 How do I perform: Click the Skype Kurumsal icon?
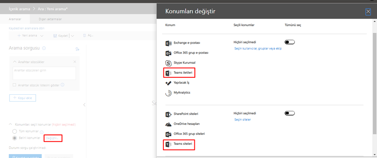(x=168, y=63)
